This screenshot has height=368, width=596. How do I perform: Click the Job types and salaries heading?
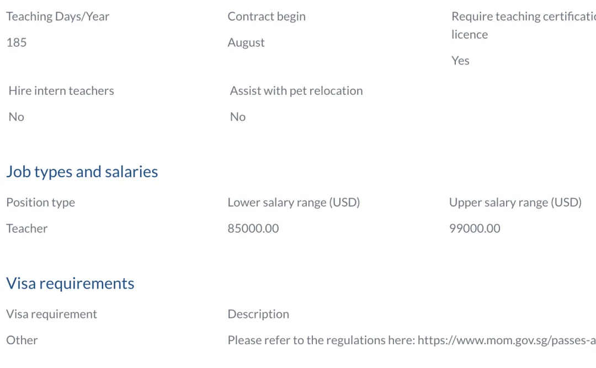(x=82, y=172)
